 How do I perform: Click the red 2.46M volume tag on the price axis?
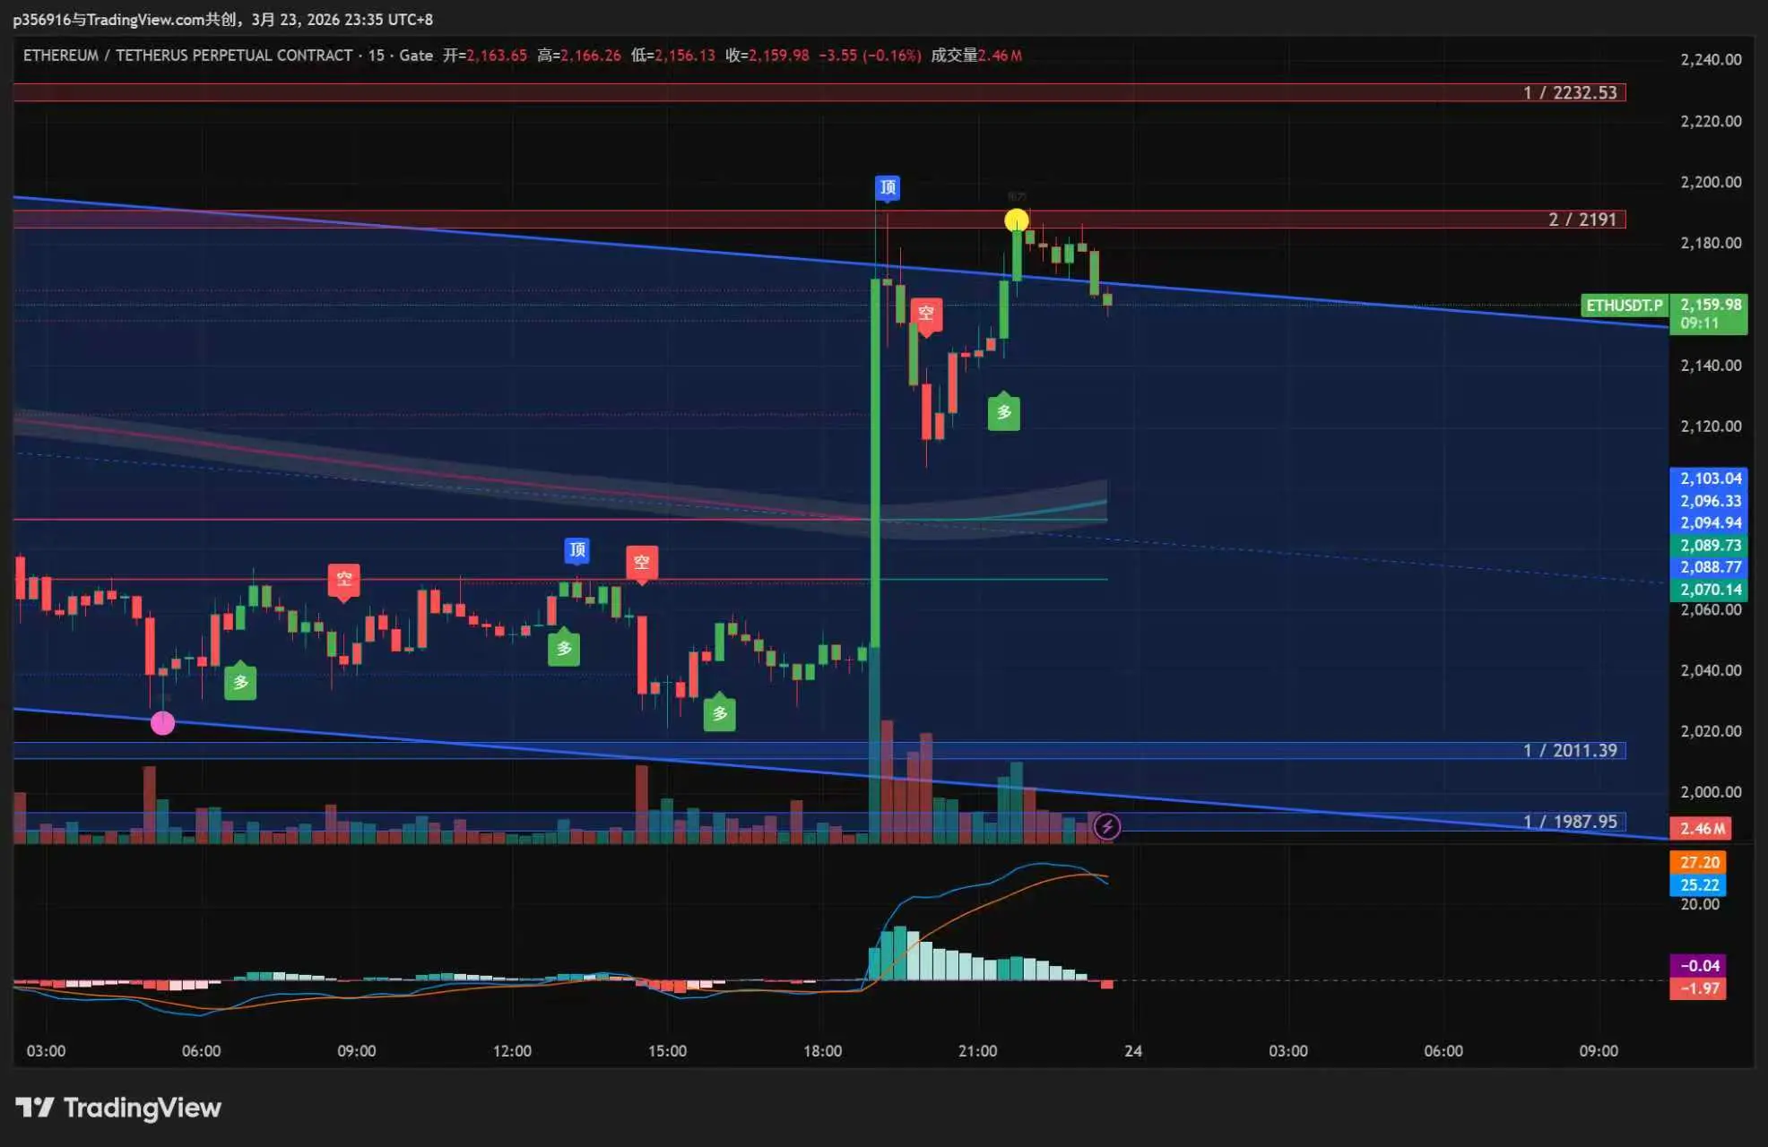pyautogui.click(x=1701, y=828)
